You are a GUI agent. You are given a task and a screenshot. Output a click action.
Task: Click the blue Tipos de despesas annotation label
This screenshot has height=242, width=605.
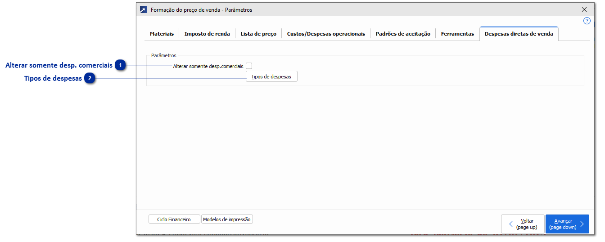[x=53, y=78]
